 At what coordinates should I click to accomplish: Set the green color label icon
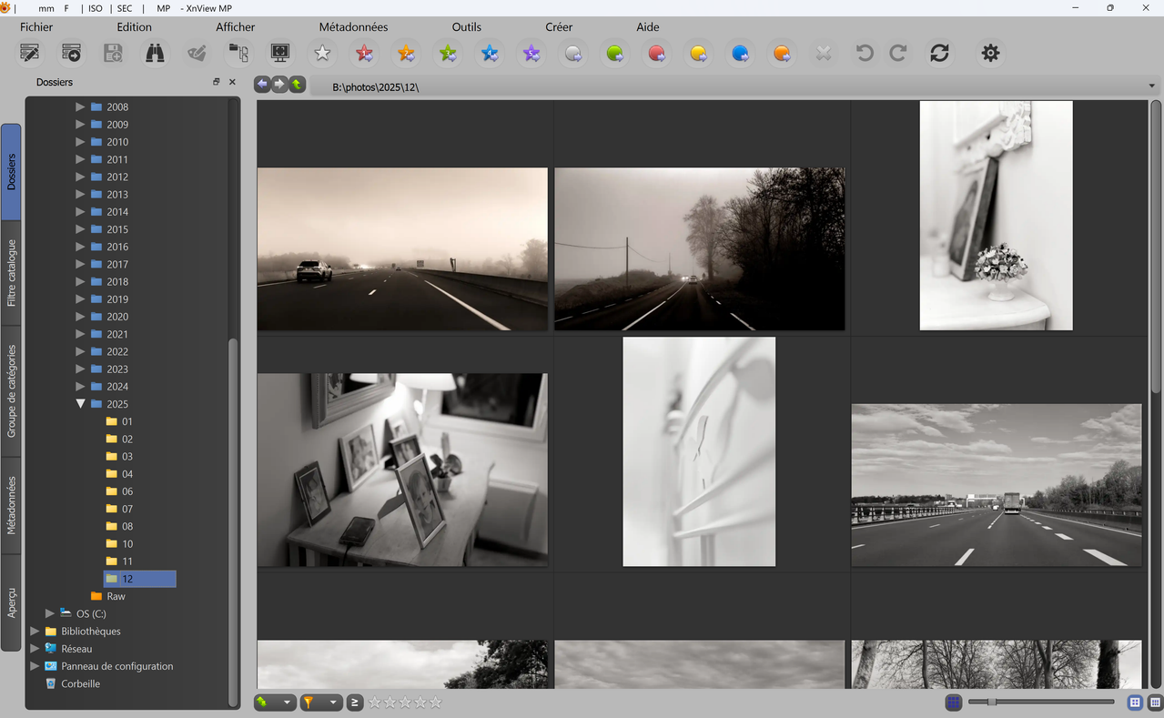click(x=615, y=54)
